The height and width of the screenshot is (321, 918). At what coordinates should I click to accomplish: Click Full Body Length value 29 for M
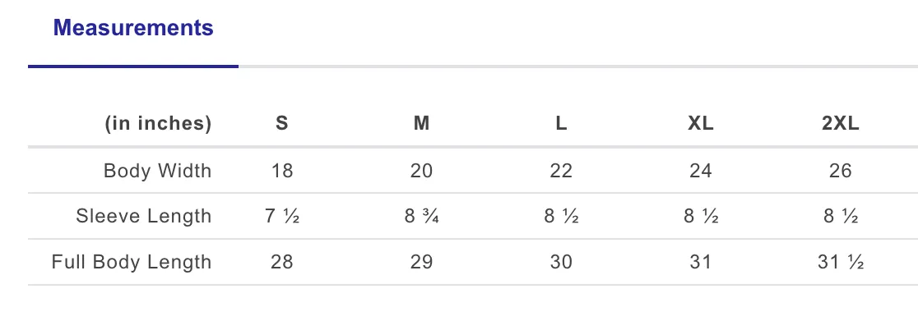pos(421,262)
